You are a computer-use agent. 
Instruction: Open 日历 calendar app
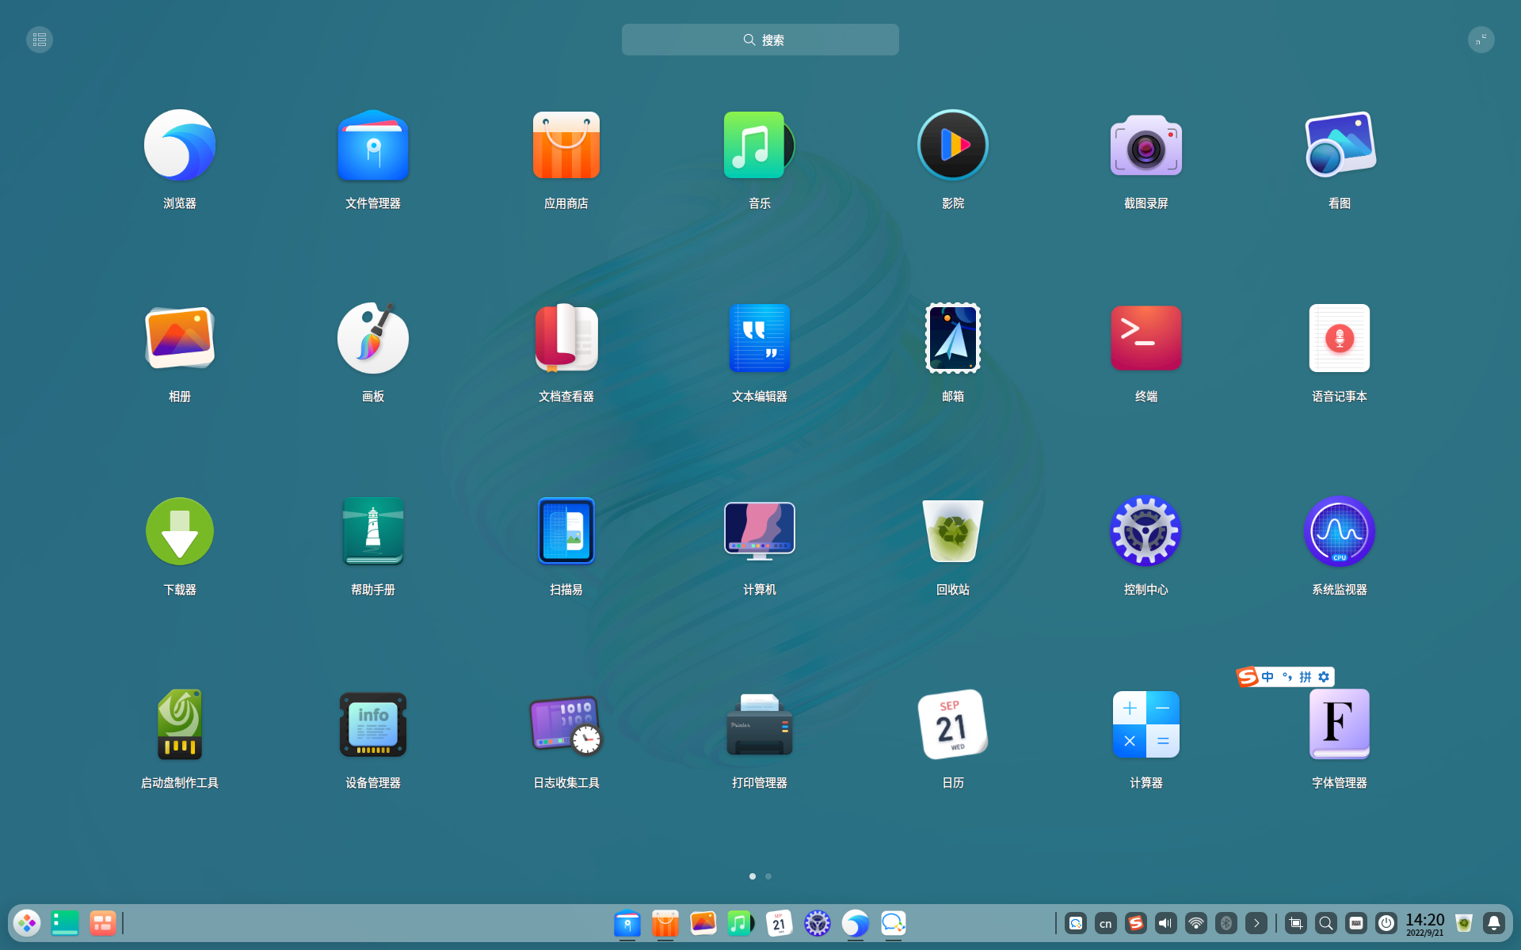pos(953,724)
